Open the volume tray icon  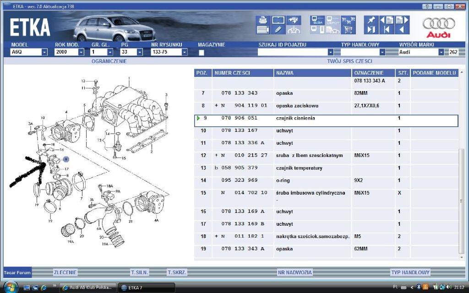pos(449,288)
